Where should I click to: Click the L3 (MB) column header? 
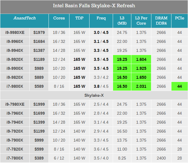coord(122,21)
